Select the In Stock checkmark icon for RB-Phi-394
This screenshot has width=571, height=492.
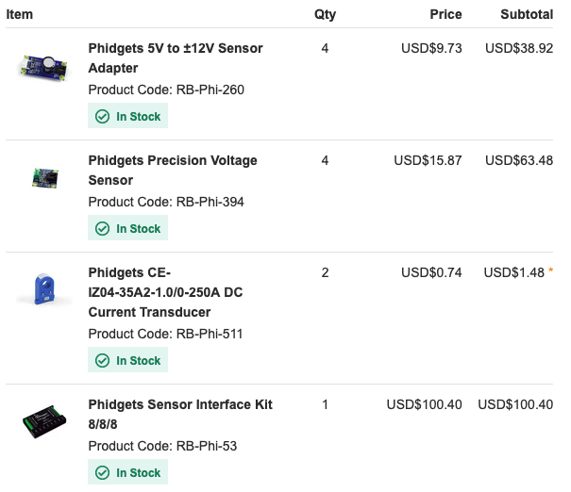click(x=102, y=229)
